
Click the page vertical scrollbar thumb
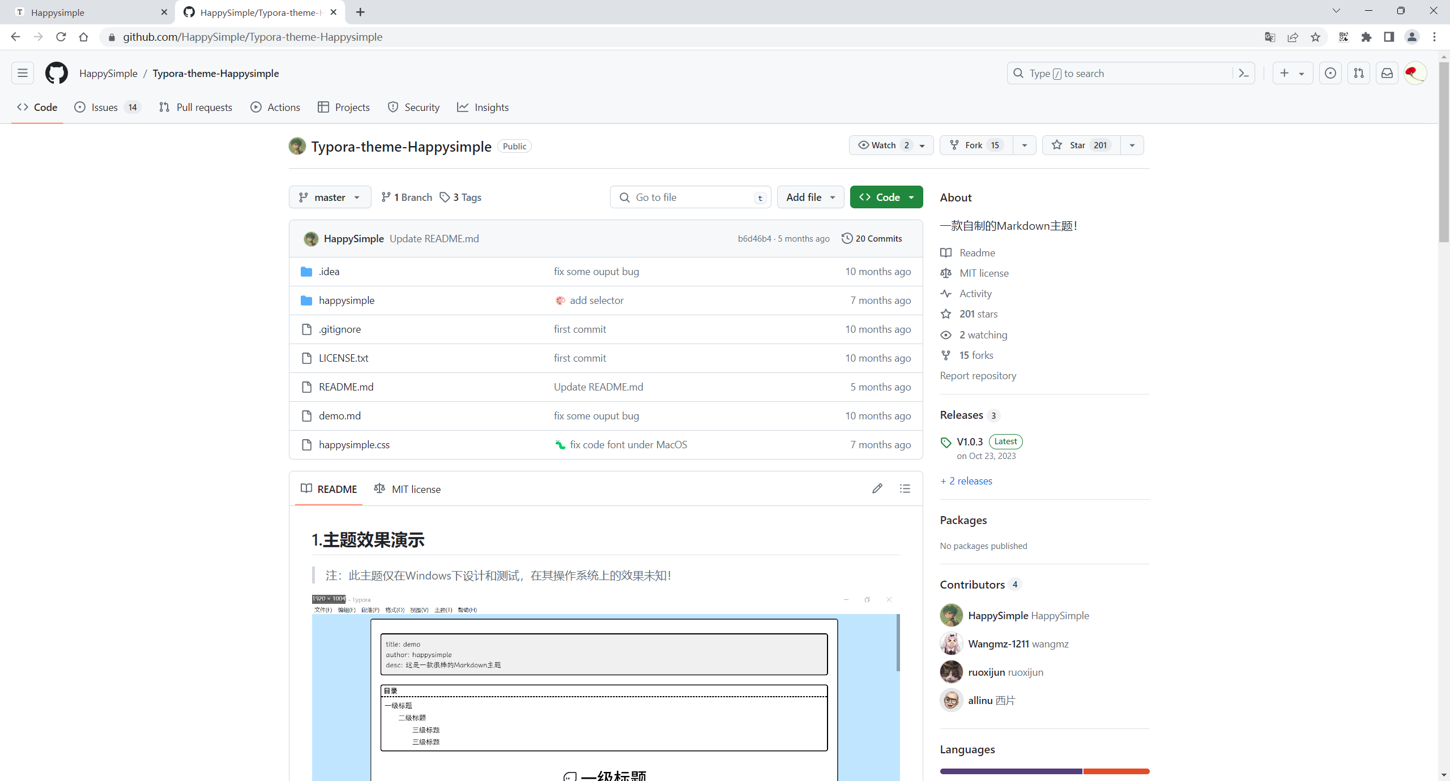click(1444, 152)
